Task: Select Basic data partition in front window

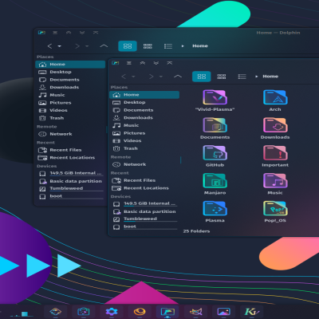Action: (144, 211)
